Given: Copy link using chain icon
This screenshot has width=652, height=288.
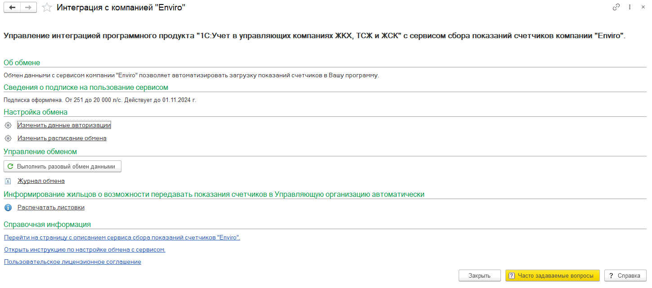Looking at the screenshot, I should pos(616,7).
